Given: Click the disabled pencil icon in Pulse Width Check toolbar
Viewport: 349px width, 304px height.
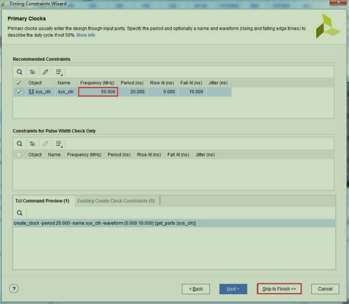Looking at the screenshot, I should point(46,144).
